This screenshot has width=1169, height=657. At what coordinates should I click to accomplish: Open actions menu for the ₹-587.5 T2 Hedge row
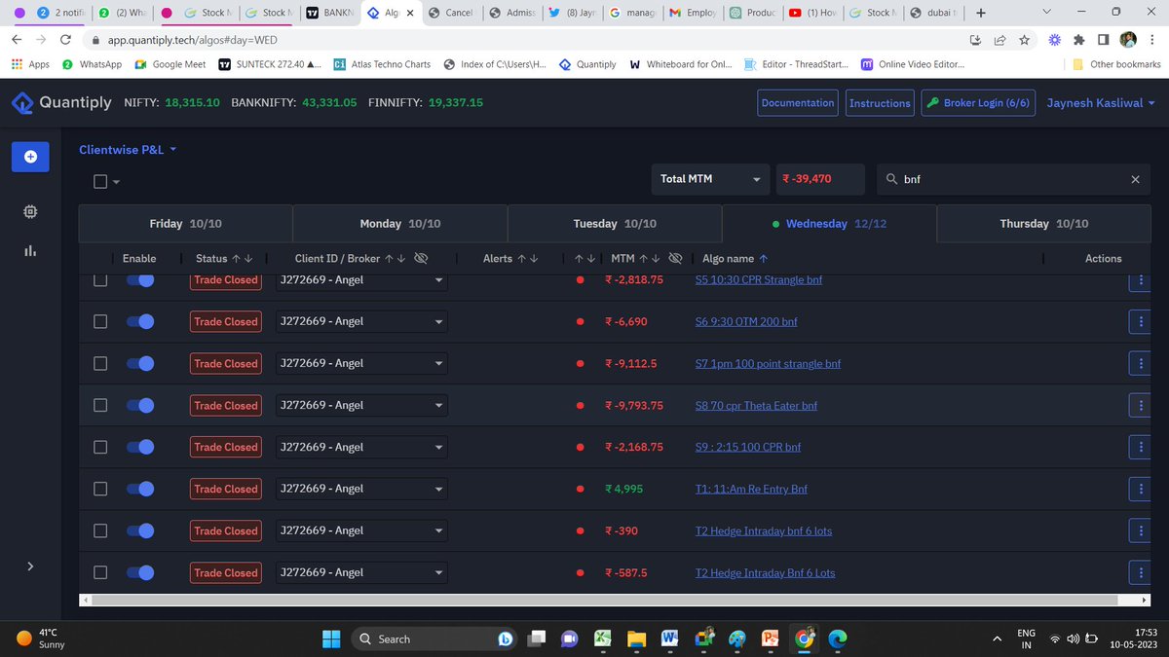pyautogui.click(x=1140, y=572)
